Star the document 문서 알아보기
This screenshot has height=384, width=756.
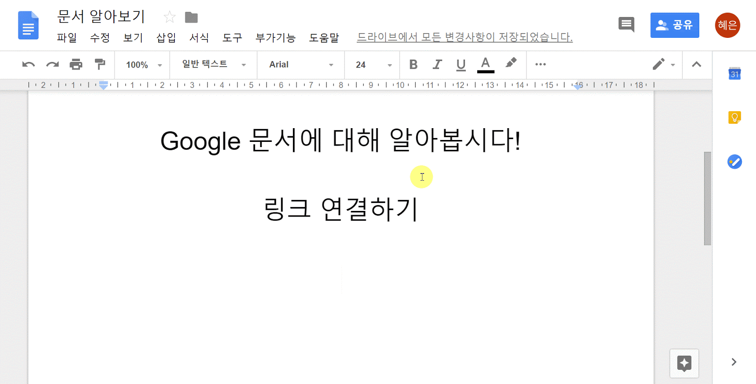pos(170,17)
